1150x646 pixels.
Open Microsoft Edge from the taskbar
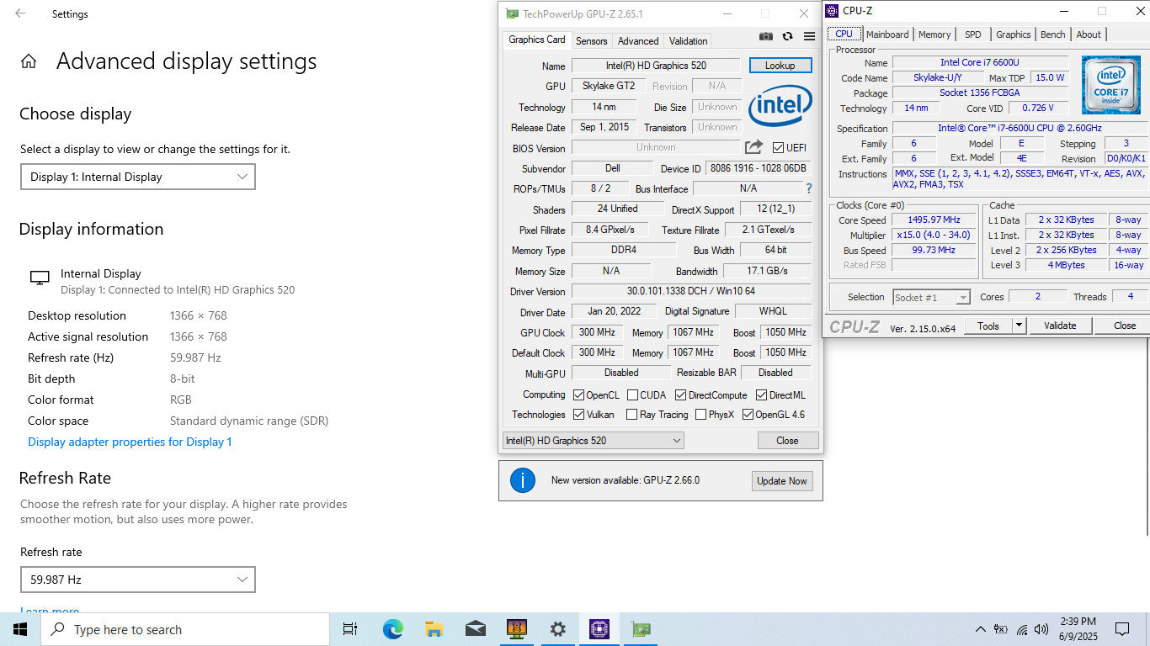393,629
